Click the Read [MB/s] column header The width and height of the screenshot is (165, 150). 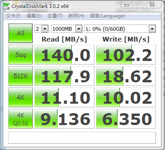[64, 39]
